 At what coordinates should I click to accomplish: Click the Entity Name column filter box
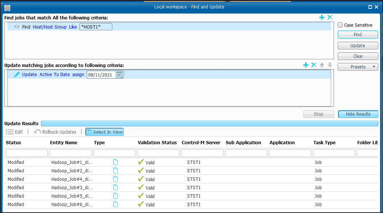coord(71,153)
